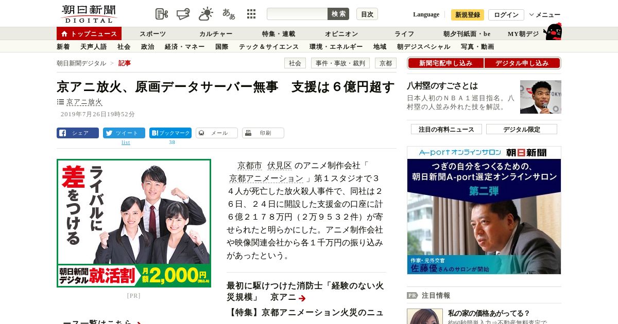Click the Asahi Shimbun Digital logo
618x324 pixels.
[89, 14]
